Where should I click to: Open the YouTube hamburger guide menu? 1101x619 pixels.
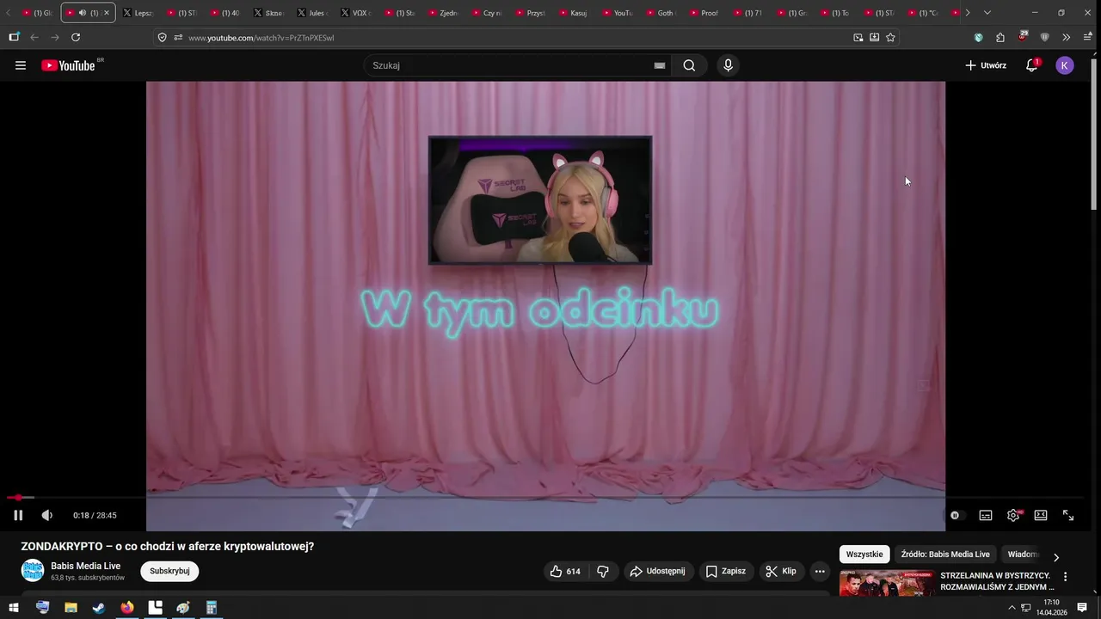(21, 65)
